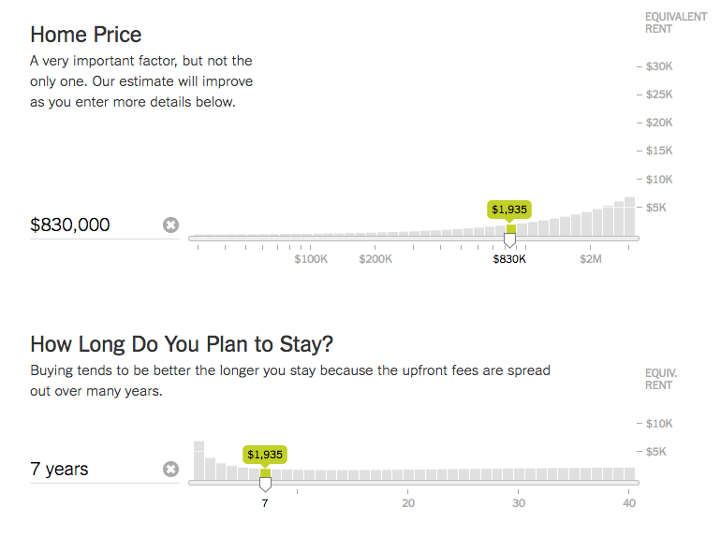Clear the $830,000 home price field
The image size is (721, 536).
click(170, 225)
